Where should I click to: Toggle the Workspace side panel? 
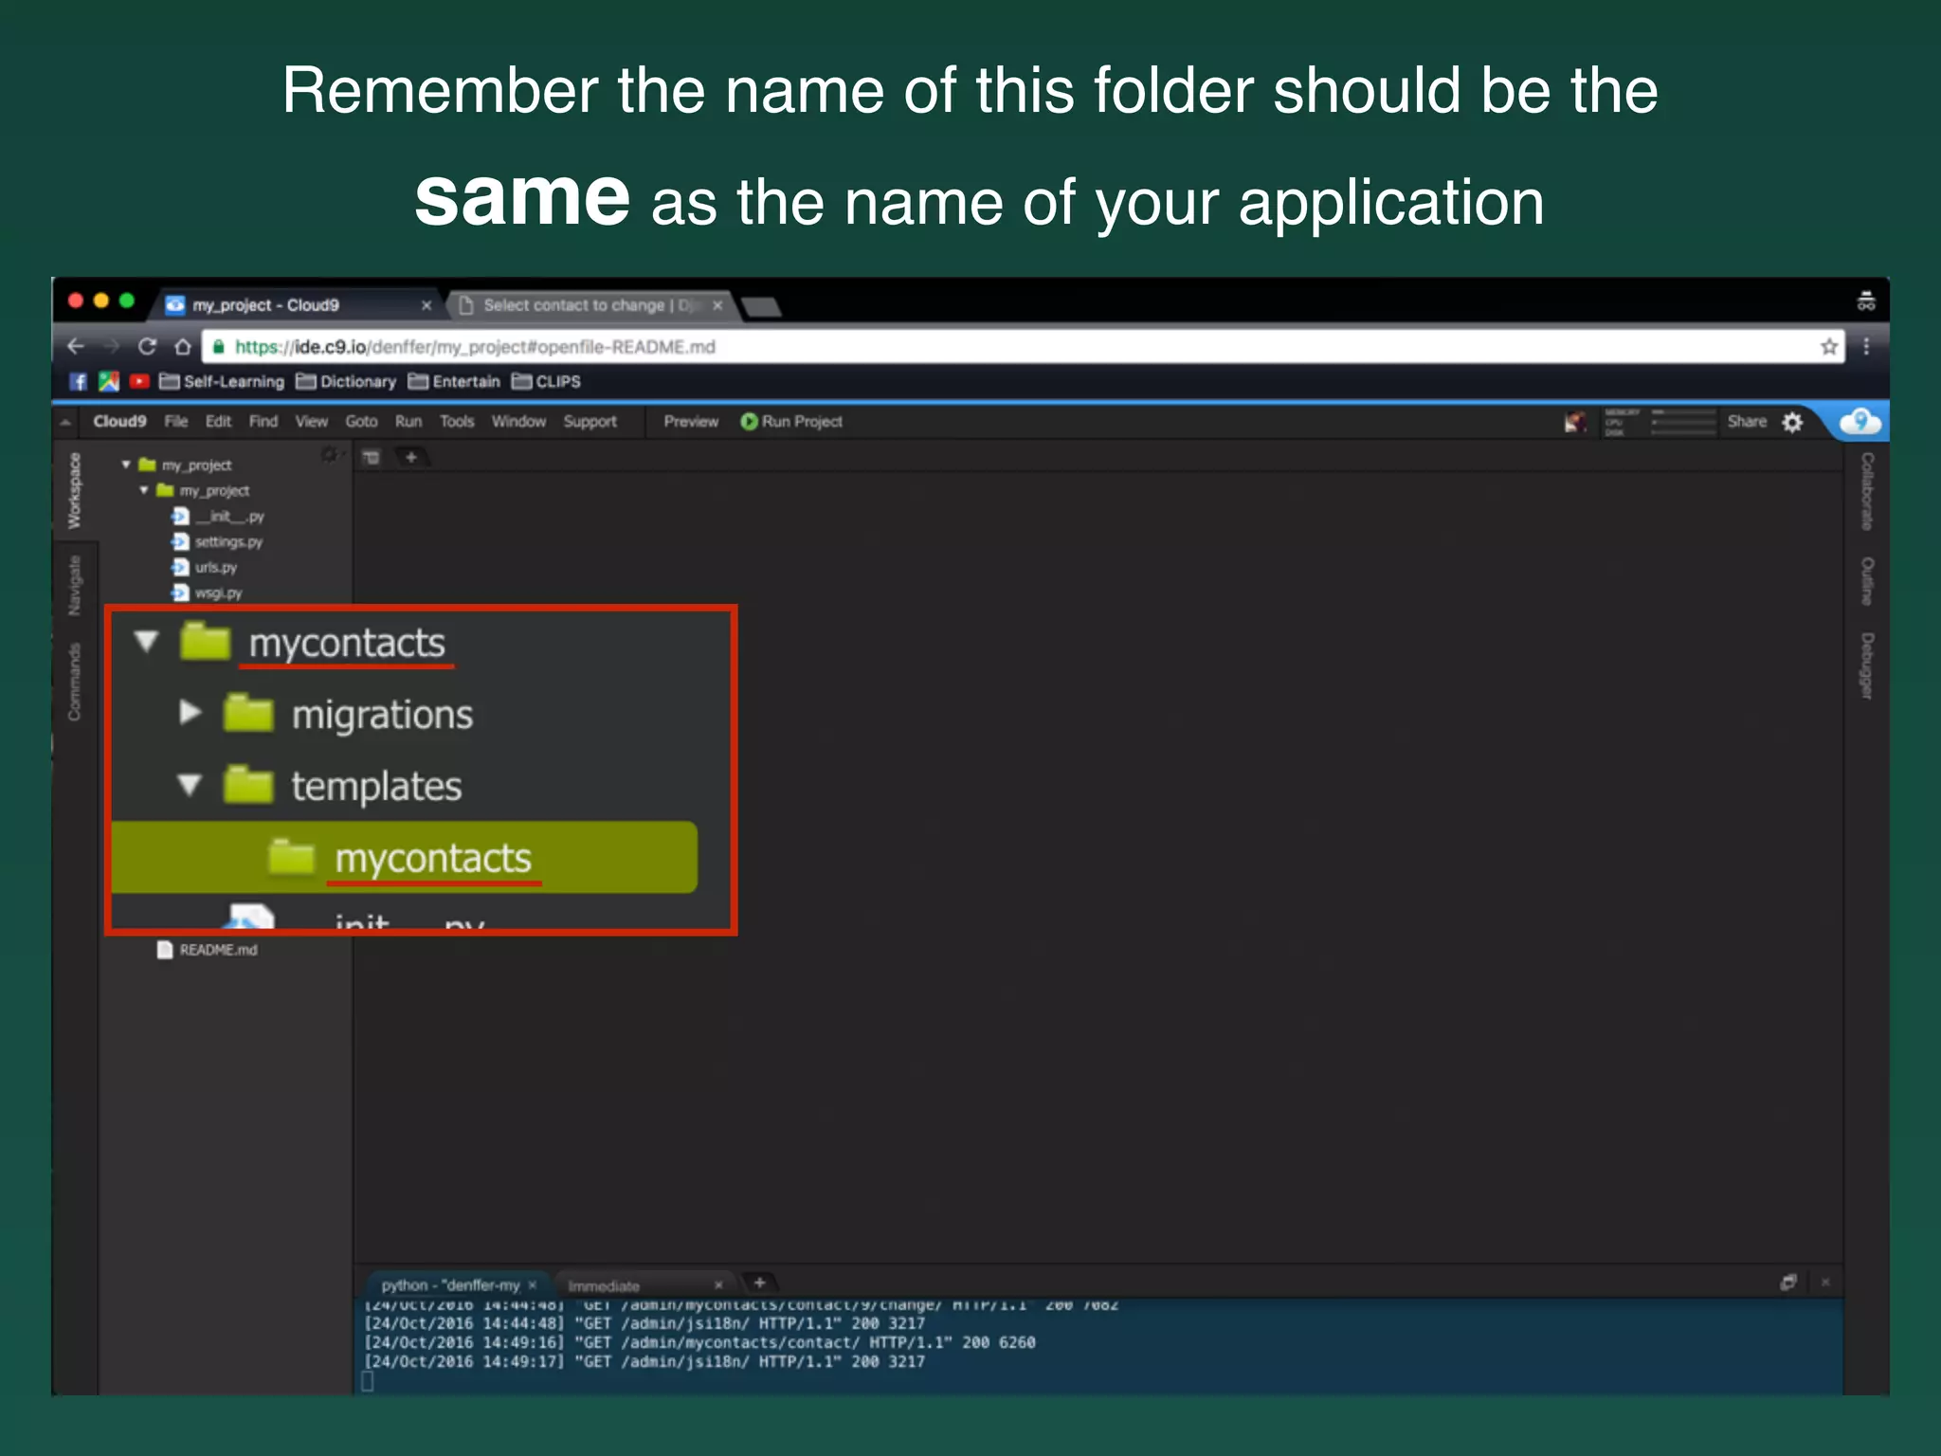pos(74,491)
